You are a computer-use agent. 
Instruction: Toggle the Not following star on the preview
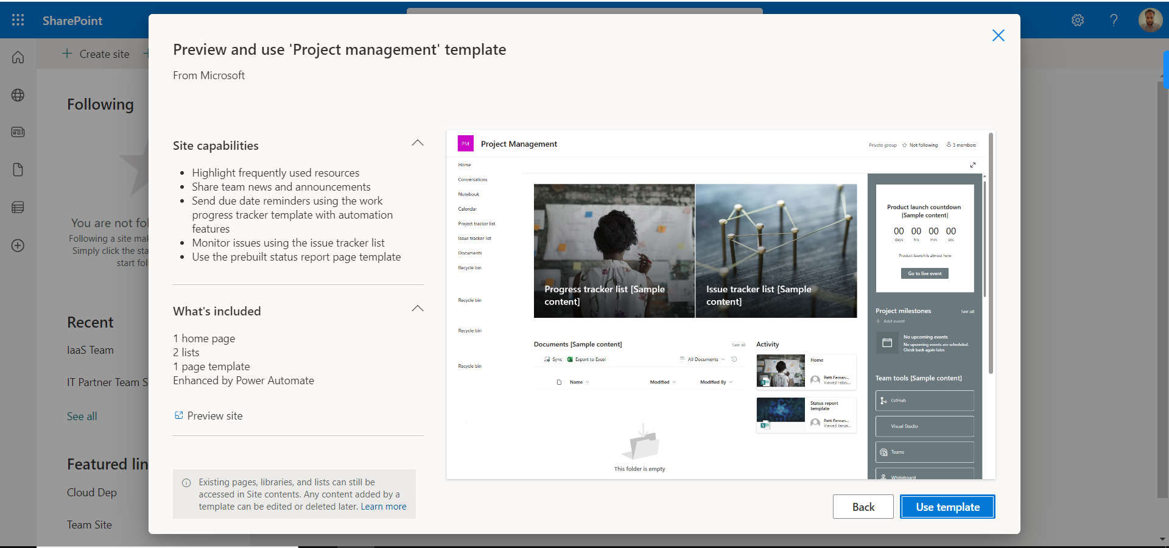905,145
